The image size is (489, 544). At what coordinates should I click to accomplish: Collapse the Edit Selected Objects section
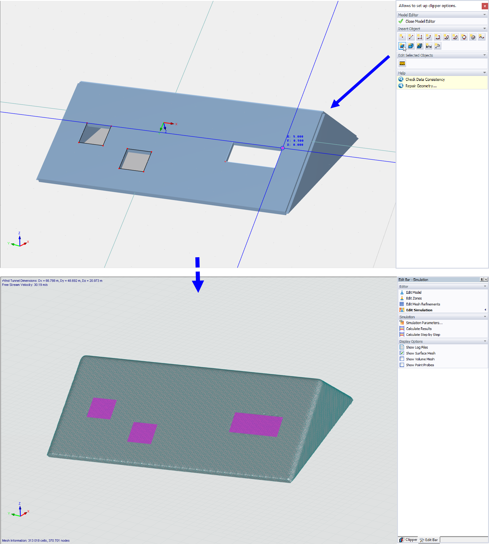(x=485, y=55)
